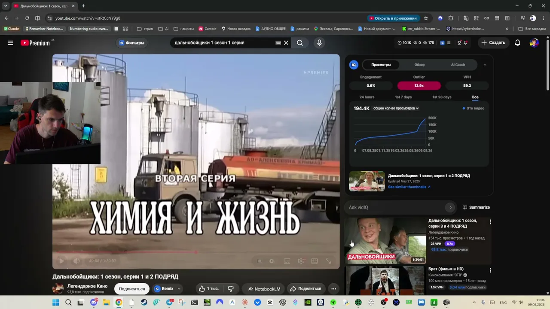This screenshot has height=309, width=550.
Task: Enter fullscreen in the video player
Action: click(x=328, y=261)
